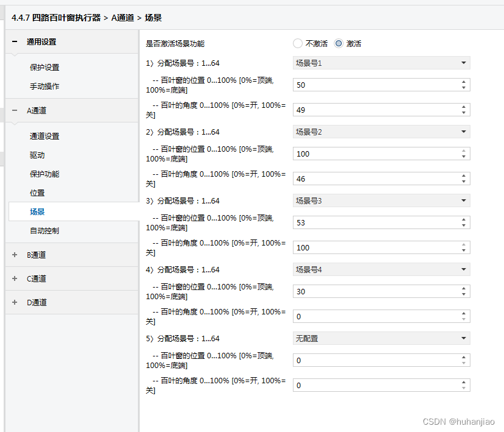Expand B通道 with its plus icon
The height and width of the screenshot is (432, 504).
point(14,255)
